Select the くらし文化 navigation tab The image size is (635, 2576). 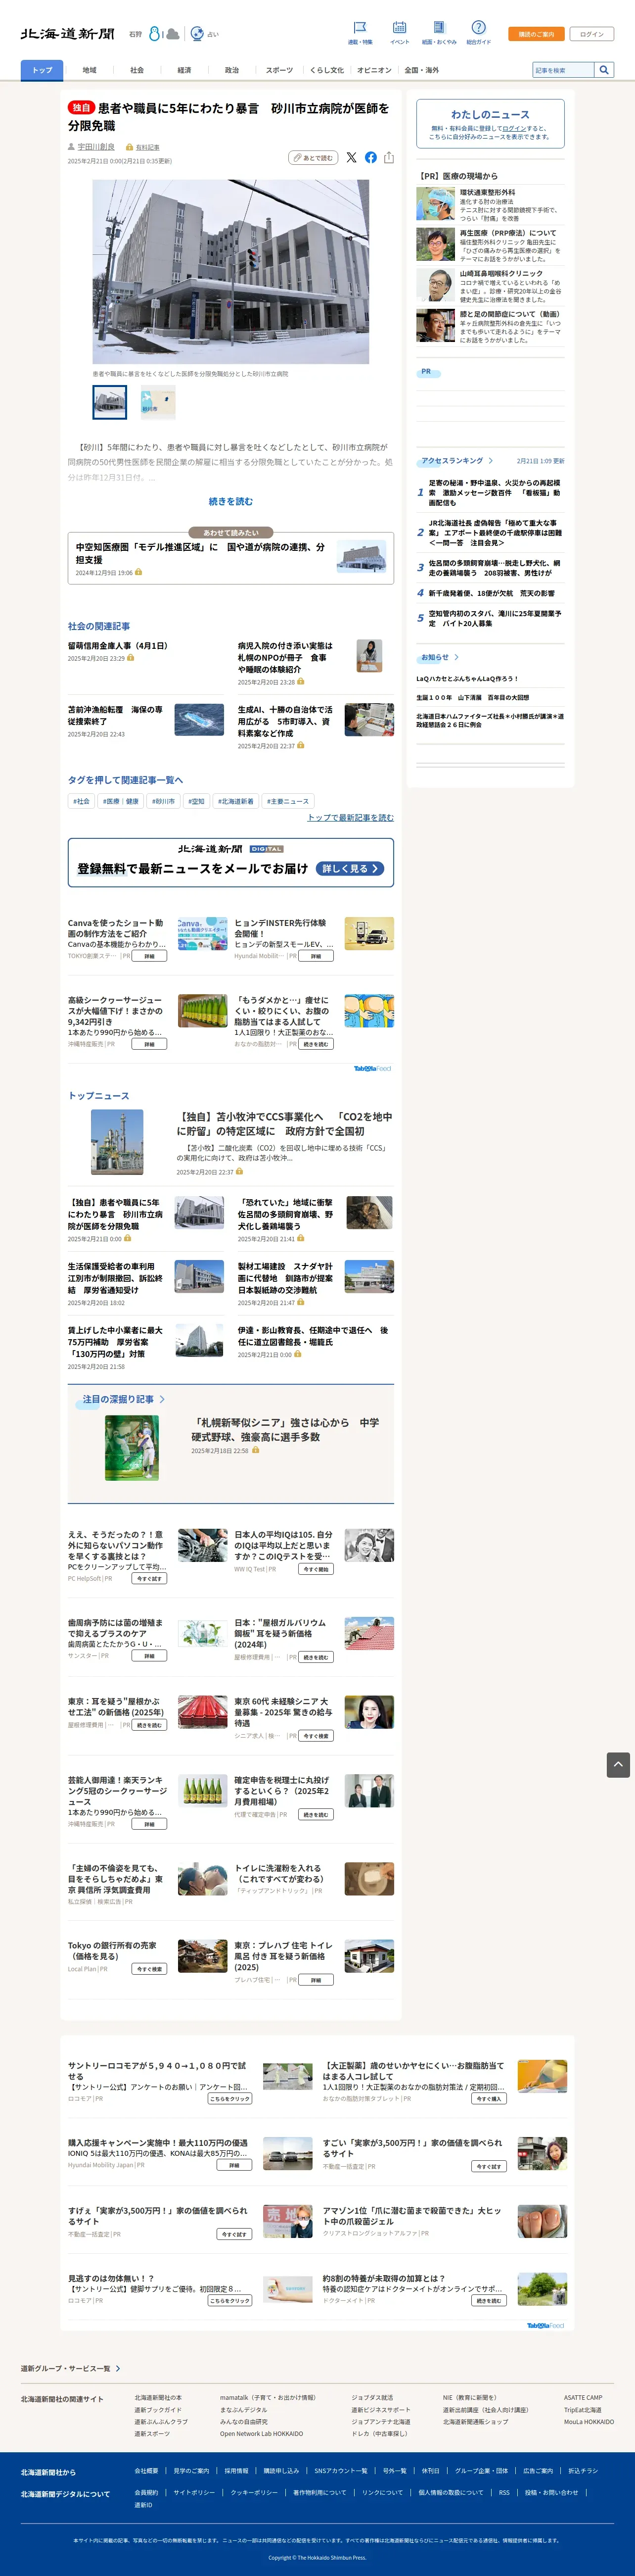point(327,70)
